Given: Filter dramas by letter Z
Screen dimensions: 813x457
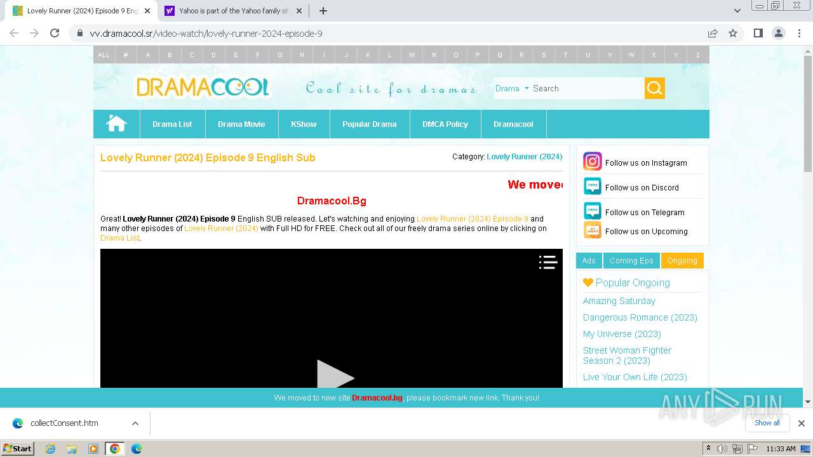Looking at the screenshot, I should click(x=697, y=55).
